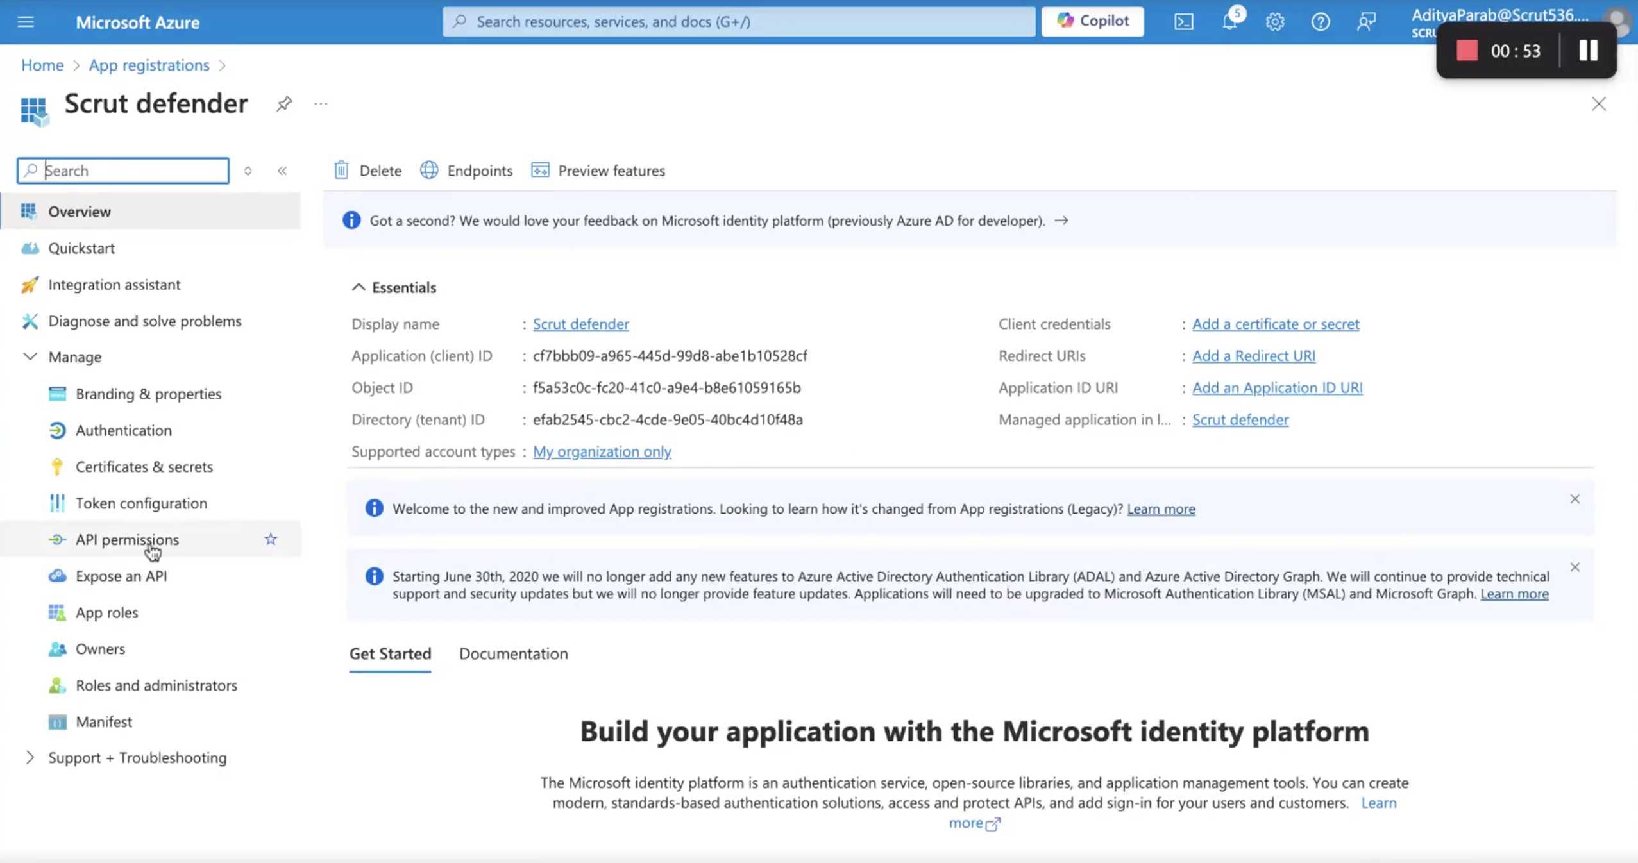This screenshot has height=863, width=1638.
Task: Open Certificates & secrets menu item
Action: tap(144, 466)
